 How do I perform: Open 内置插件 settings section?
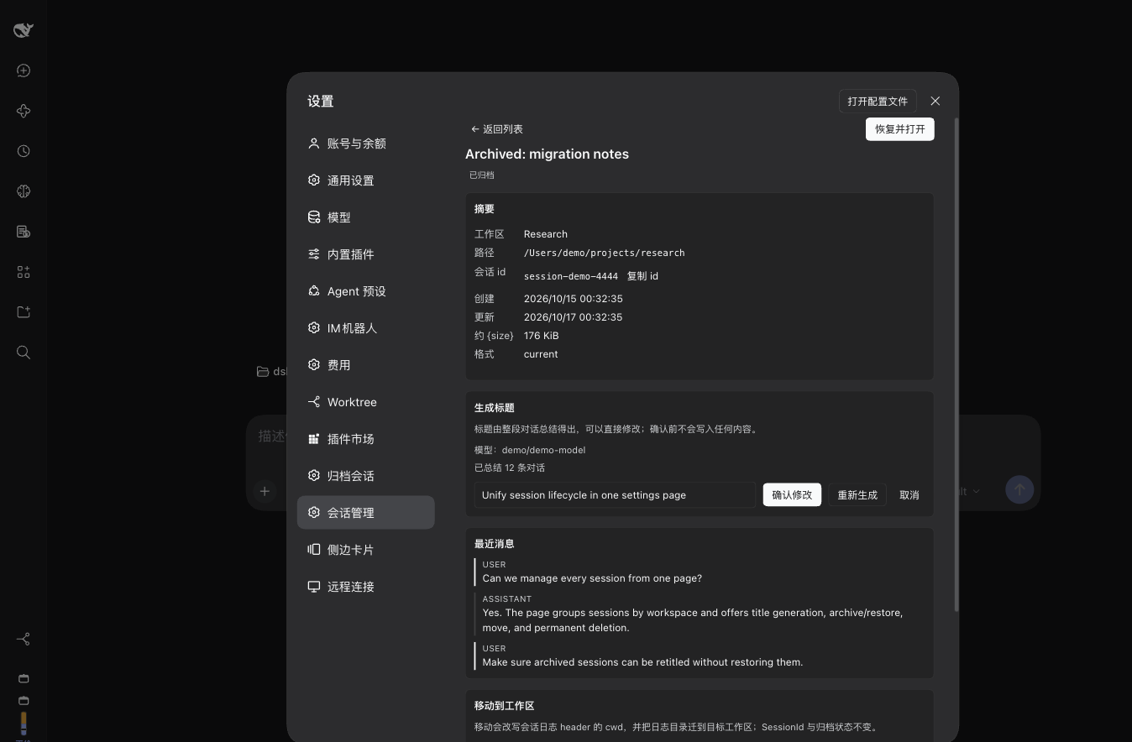coord(365,254)
